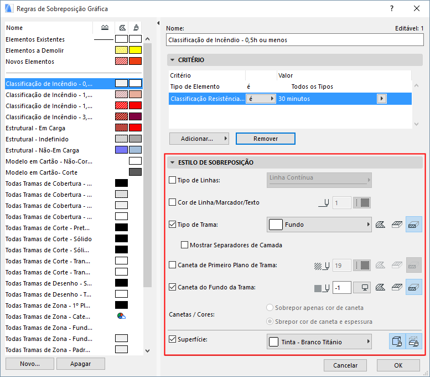430x377 pixels.
Task: Select the Novos Elementos rule
Action: click(74, 62)
